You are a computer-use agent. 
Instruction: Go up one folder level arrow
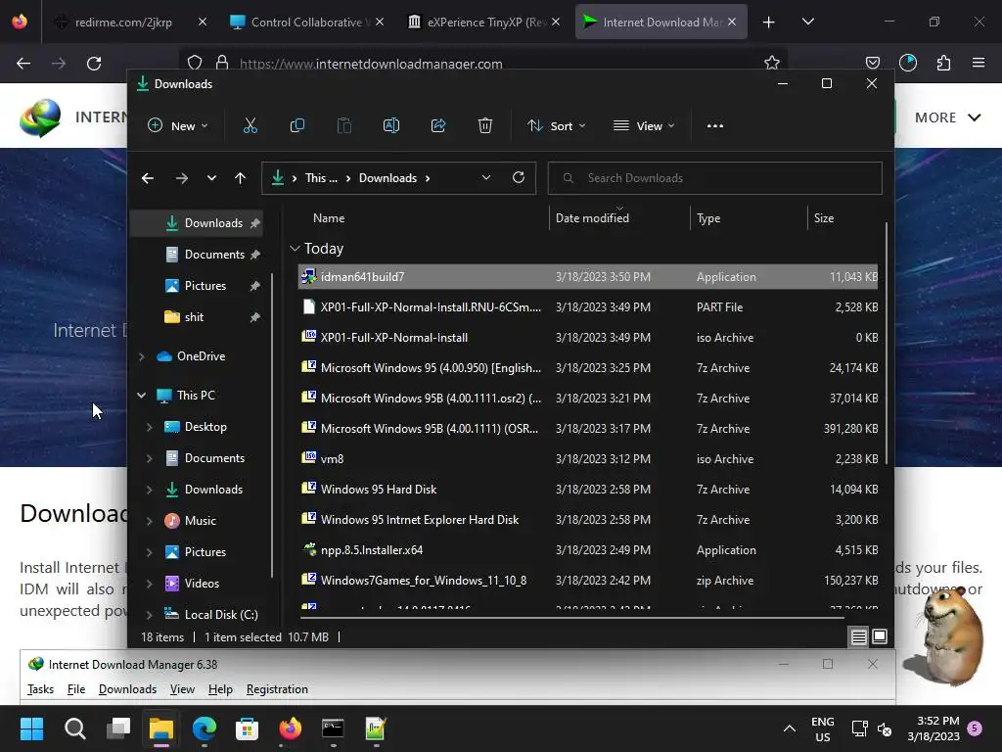tap(241, 178)
